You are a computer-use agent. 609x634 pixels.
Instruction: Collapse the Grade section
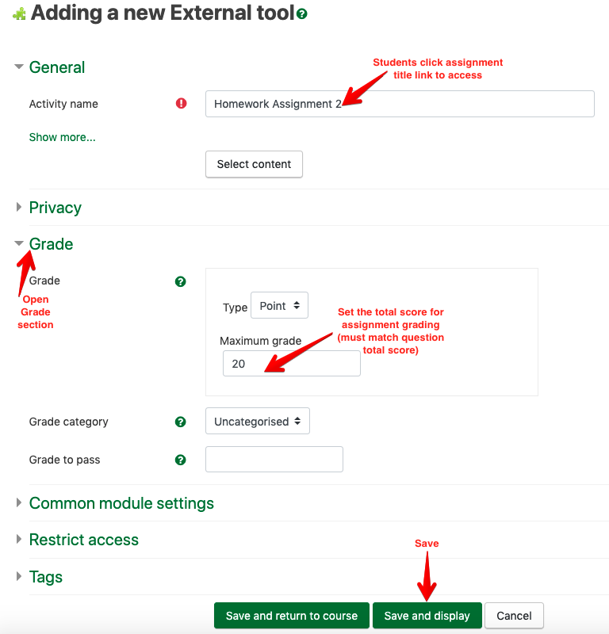(x=18, y=244)
